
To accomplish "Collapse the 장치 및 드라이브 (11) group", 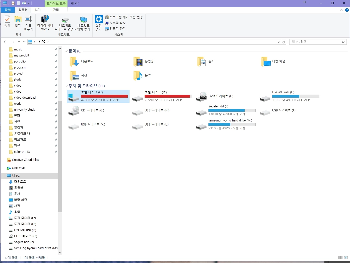I will pyautogui.click(x=66, y=86).
